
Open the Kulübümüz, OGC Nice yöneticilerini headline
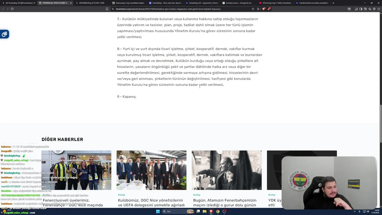tap(151, 203)
